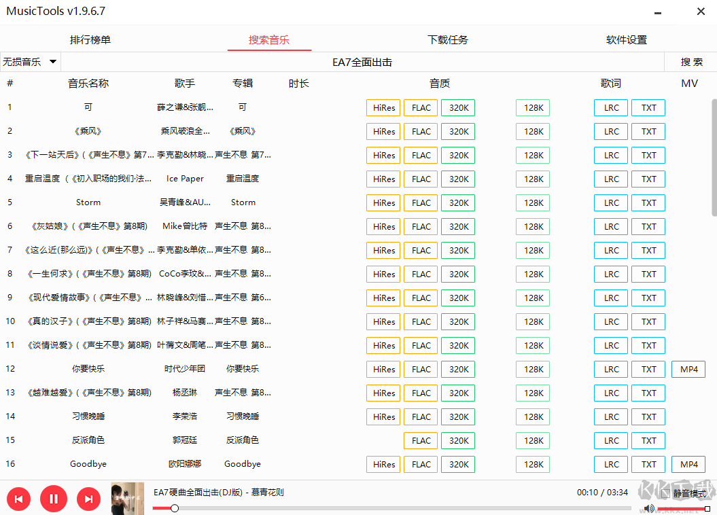Screen dimensions: 717x515
Task: Get TXT lyrics for 习惯晚睡
Action: pos(648,416)
